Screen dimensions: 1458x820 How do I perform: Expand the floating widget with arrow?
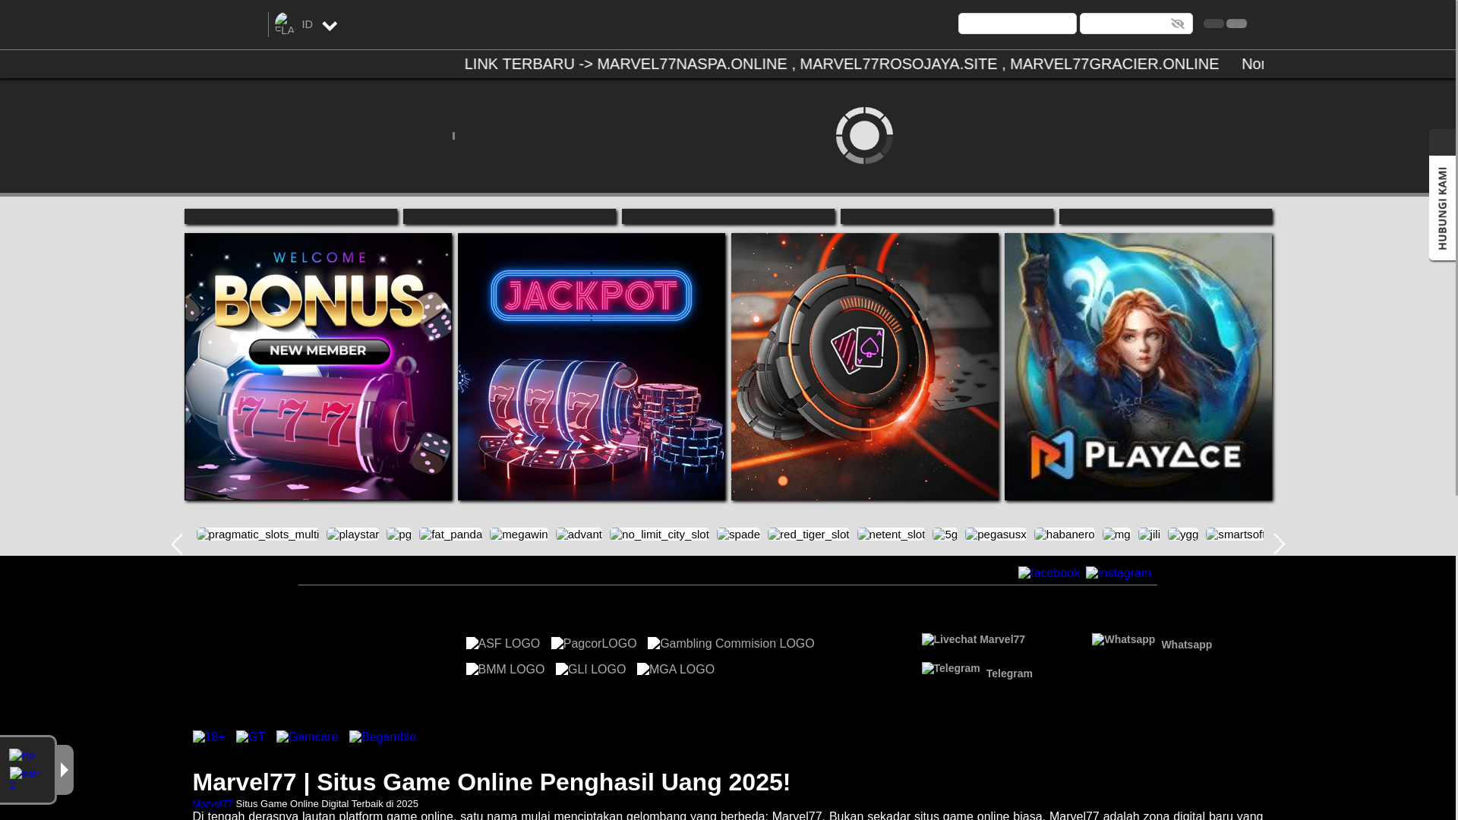[65, 770]
